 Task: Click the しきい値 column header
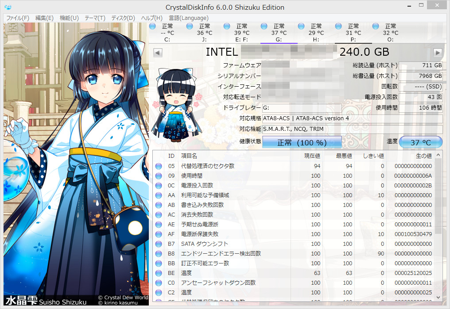point(374,156)
